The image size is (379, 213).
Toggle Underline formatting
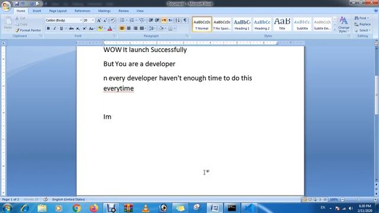click(x=61, y=28)
